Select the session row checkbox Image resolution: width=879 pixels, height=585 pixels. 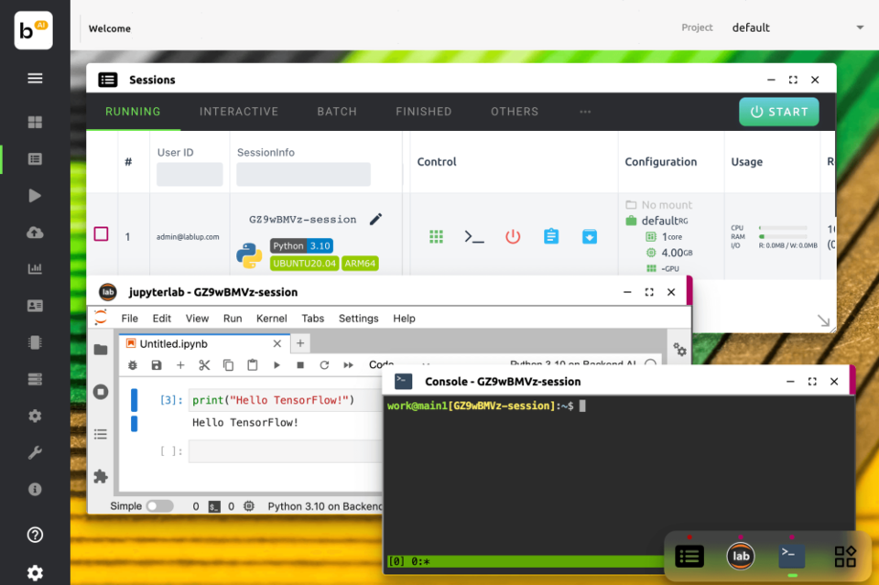tap(102, 234)
